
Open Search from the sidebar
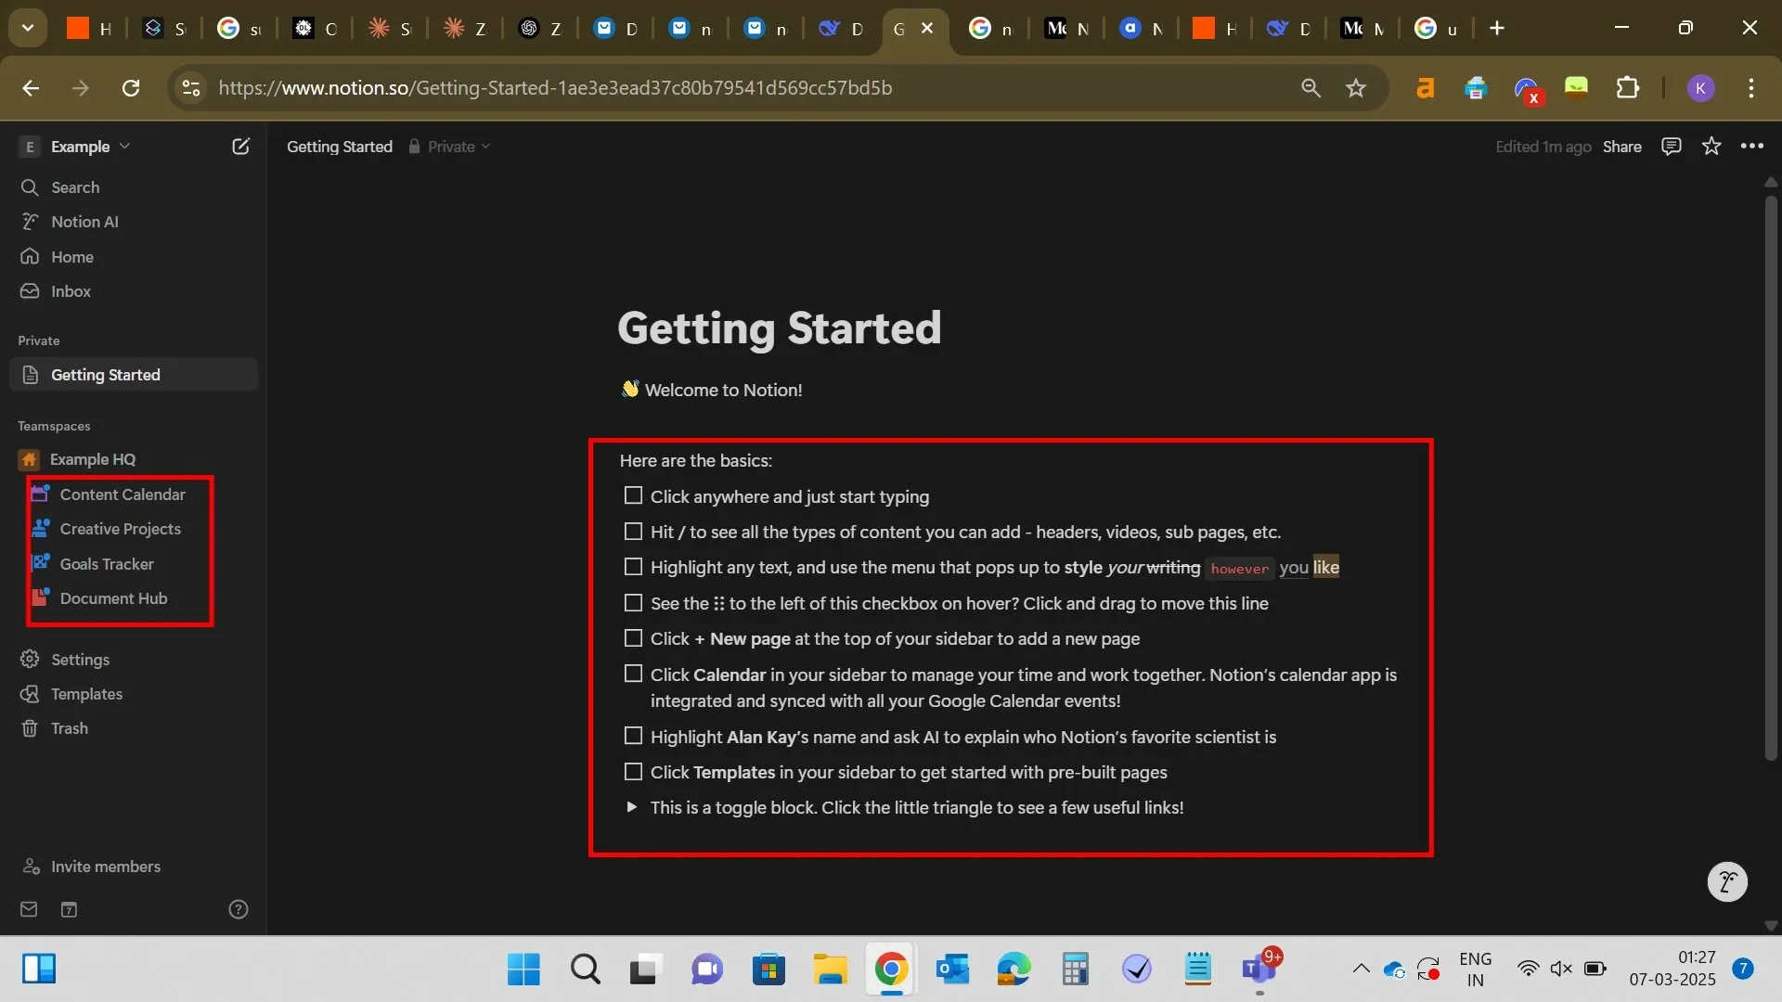coord(76,186)
